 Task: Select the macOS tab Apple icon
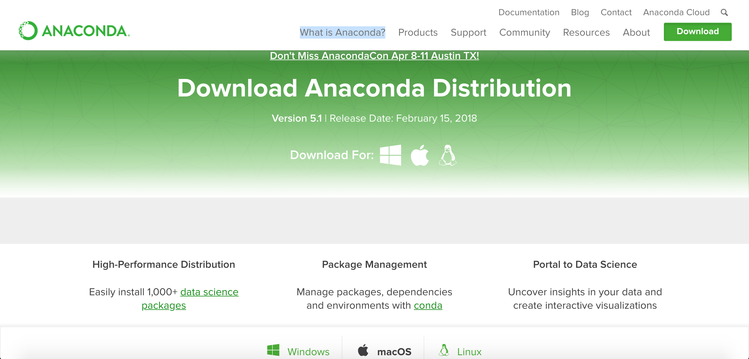coord(363,350)
